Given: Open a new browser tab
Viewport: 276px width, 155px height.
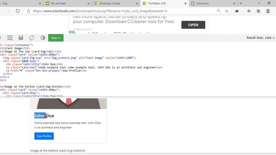Looking at the screenshot, I should [241, 3].
